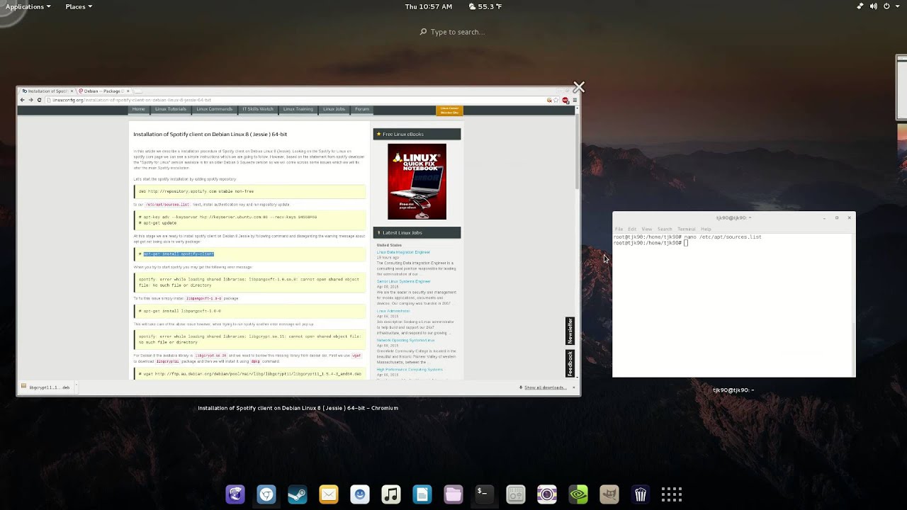
Task: Open Terminal menu in terminal window
Action: click(x=687, y=229)
